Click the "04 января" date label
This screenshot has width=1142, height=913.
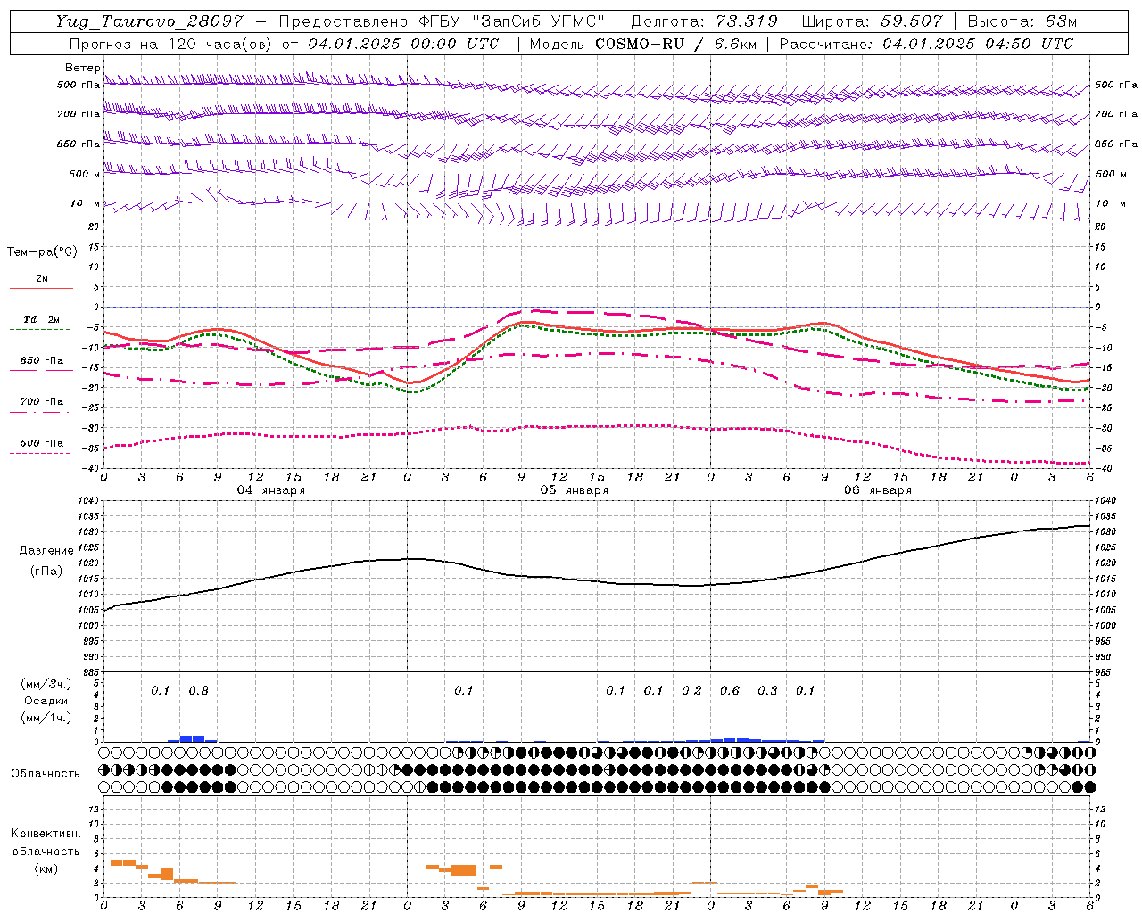[x=270, y=490]
